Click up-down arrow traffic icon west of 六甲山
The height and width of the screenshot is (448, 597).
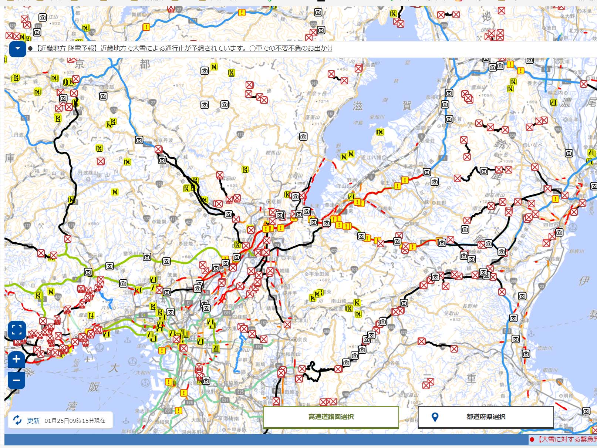pos(91,315)
